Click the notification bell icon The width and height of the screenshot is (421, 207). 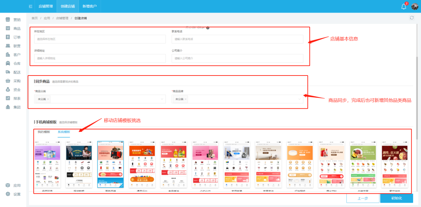coord(404,6)
